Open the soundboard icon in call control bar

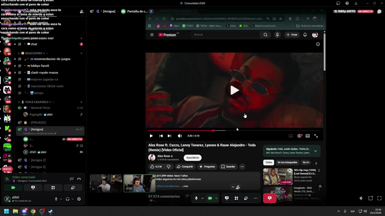click(x=246, y=198)
